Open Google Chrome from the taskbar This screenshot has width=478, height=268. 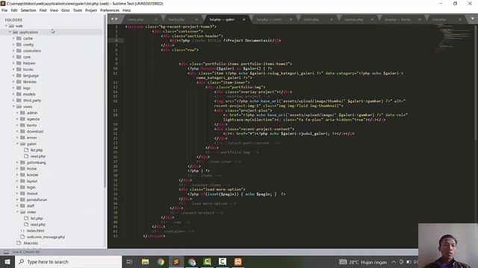pyautogui.click(x=161, y=261)
